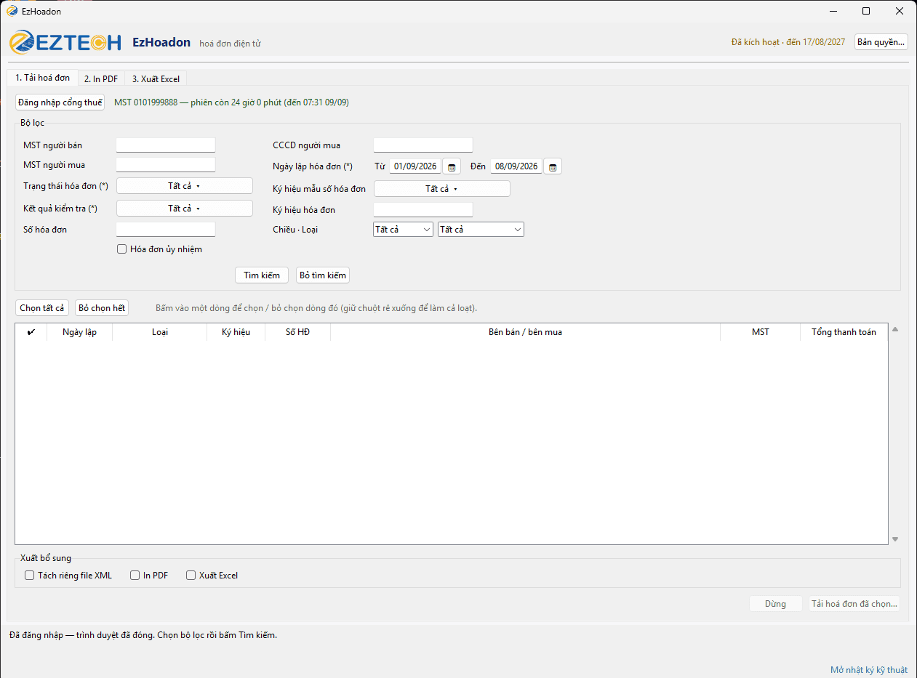The height and width of the screenshot is (678, 917).
Task: Open the Bản quyền... dialog
Action: tap(881, 42)
